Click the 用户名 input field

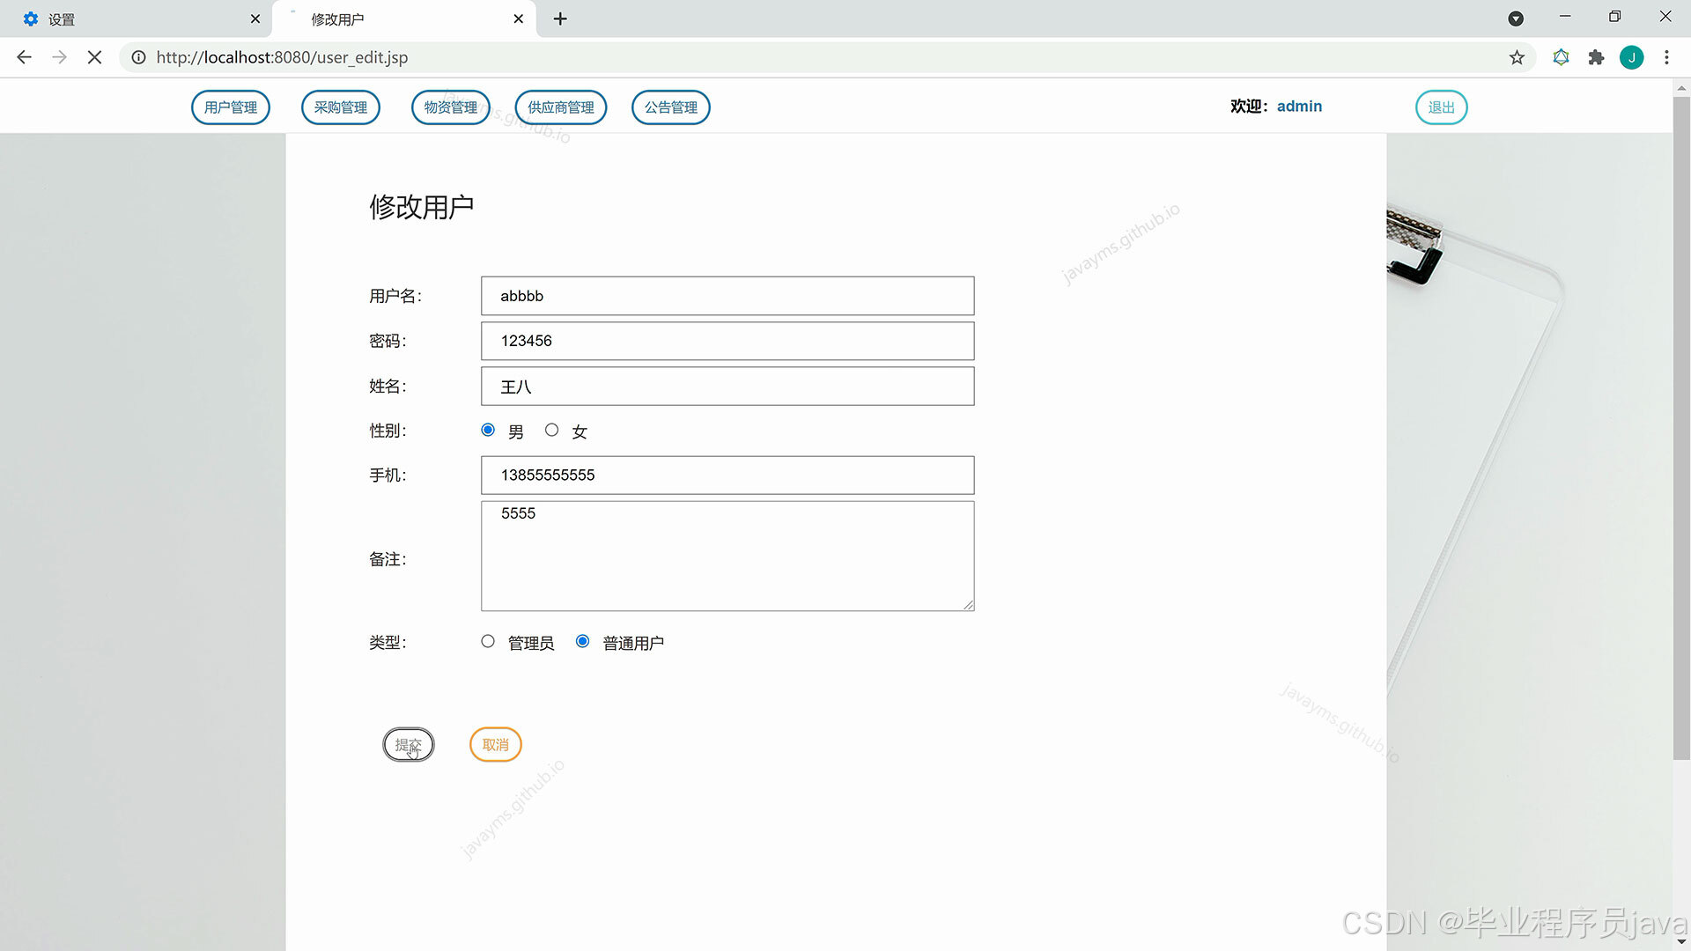click(x=727, y=296)
